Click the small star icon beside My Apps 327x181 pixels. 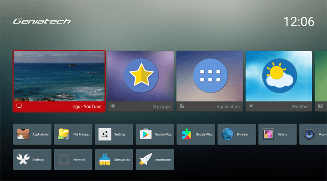point(113,106)
